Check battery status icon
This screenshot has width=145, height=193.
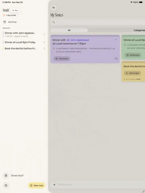point(141,2)
